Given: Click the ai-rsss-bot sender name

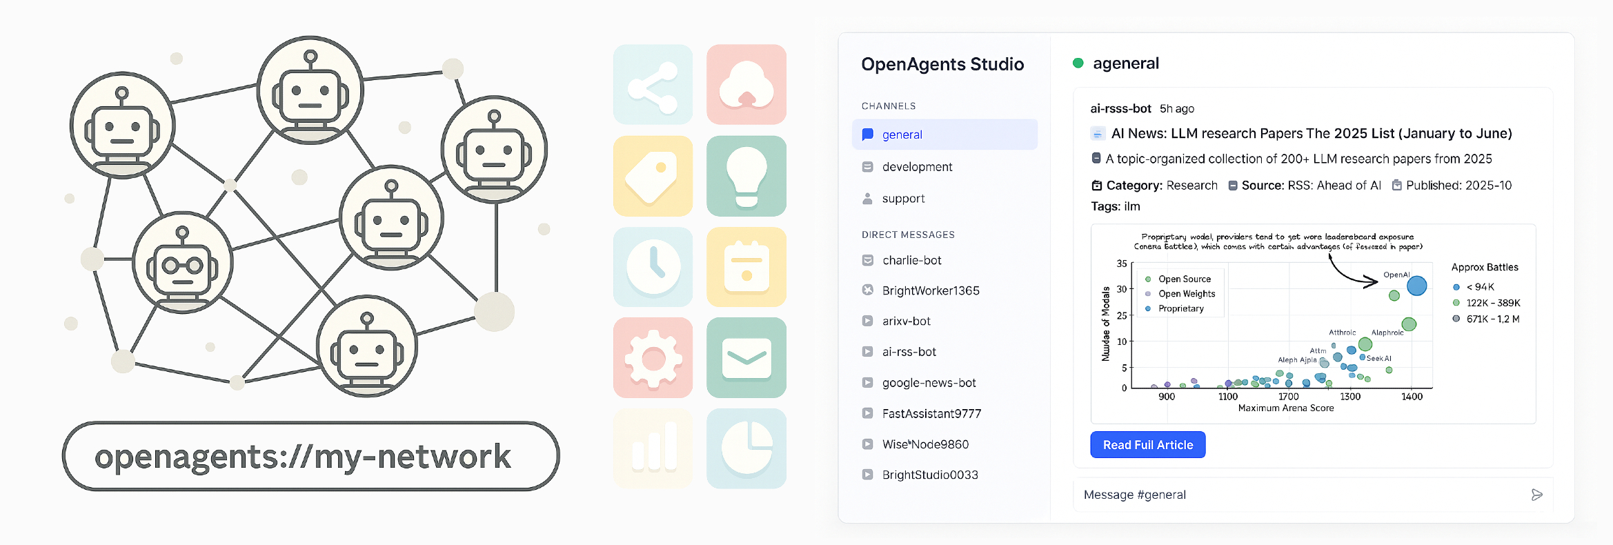Looking at the screenshot, I should point(1120,108).
